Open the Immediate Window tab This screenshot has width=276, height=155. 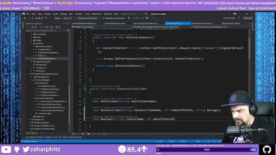click(34, 137)
